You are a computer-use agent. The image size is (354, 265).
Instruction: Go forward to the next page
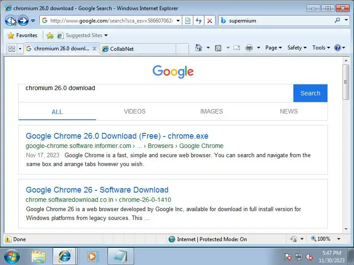(23, 21)
